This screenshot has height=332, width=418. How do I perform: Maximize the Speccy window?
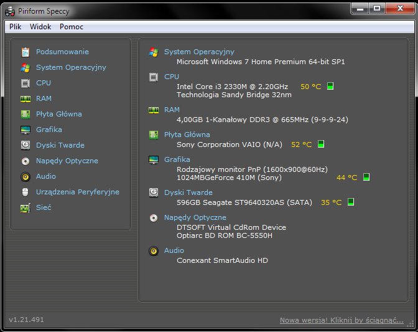click(377, 9)
